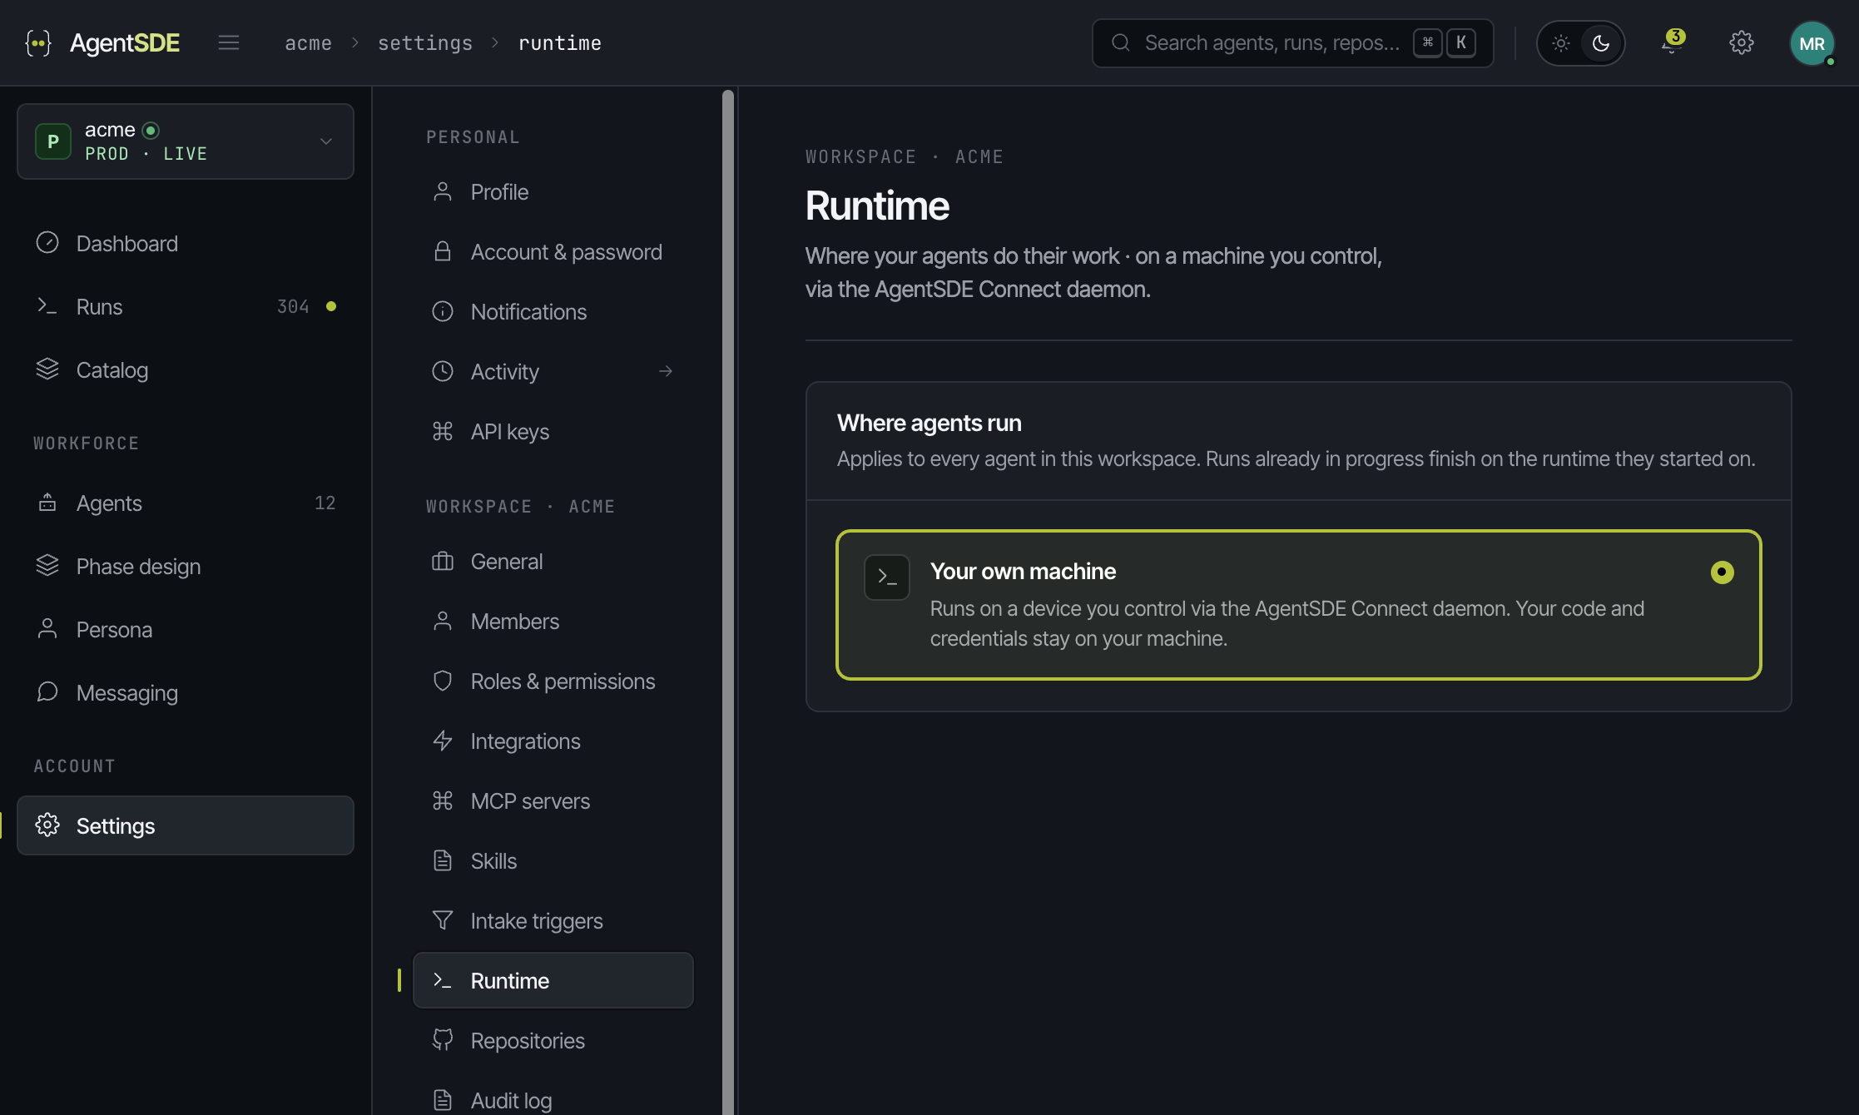Open Account & password settings
This screenshot has height=1115, width=1859.
[553, 252]
